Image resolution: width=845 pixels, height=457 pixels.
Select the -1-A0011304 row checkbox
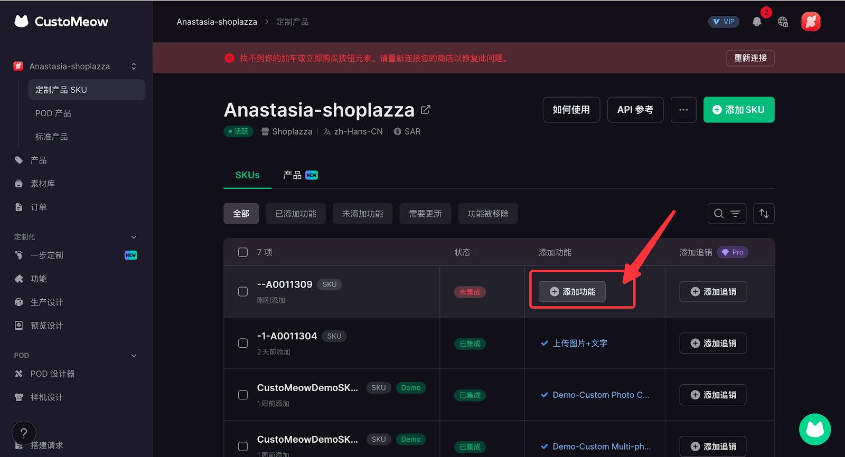click(x=243, y=344)
